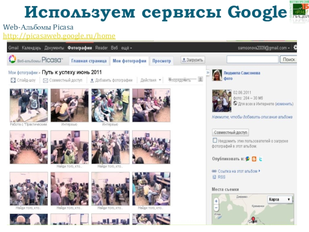The width and height of the screenshot is (309, 232).
Task: Click Места съемки heading
Action: coord(225,189)
